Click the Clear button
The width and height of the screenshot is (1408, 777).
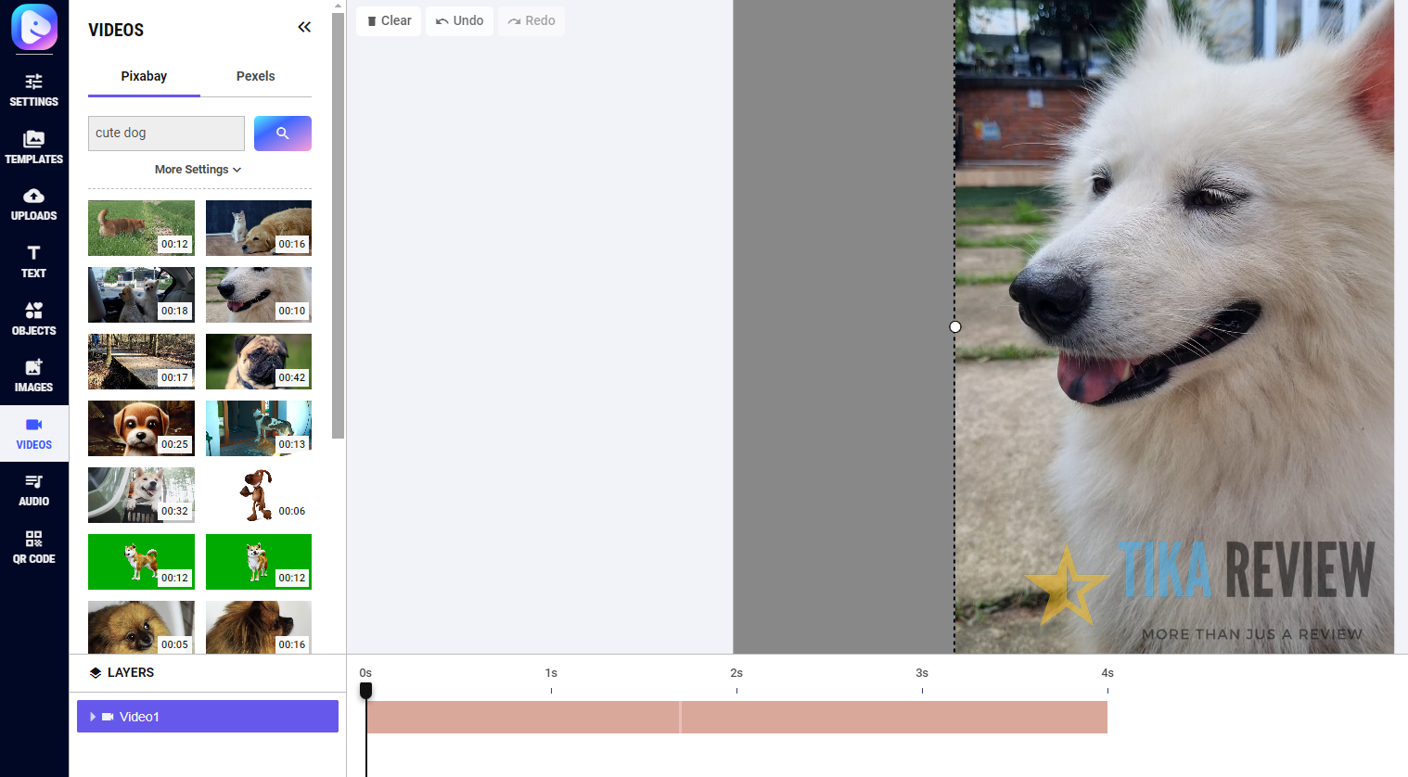[389, 21]
